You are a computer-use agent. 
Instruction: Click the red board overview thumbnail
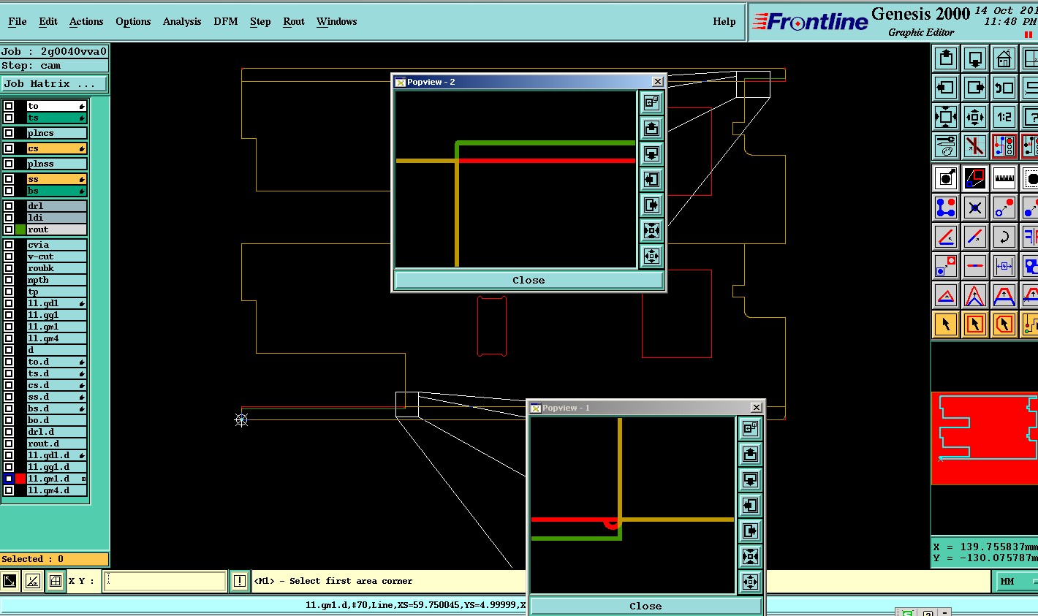coord(984,438)
